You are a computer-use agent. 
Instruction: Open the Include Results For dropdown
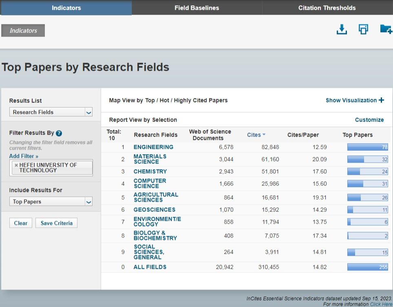pyautogui.click(x=51, y=202)
